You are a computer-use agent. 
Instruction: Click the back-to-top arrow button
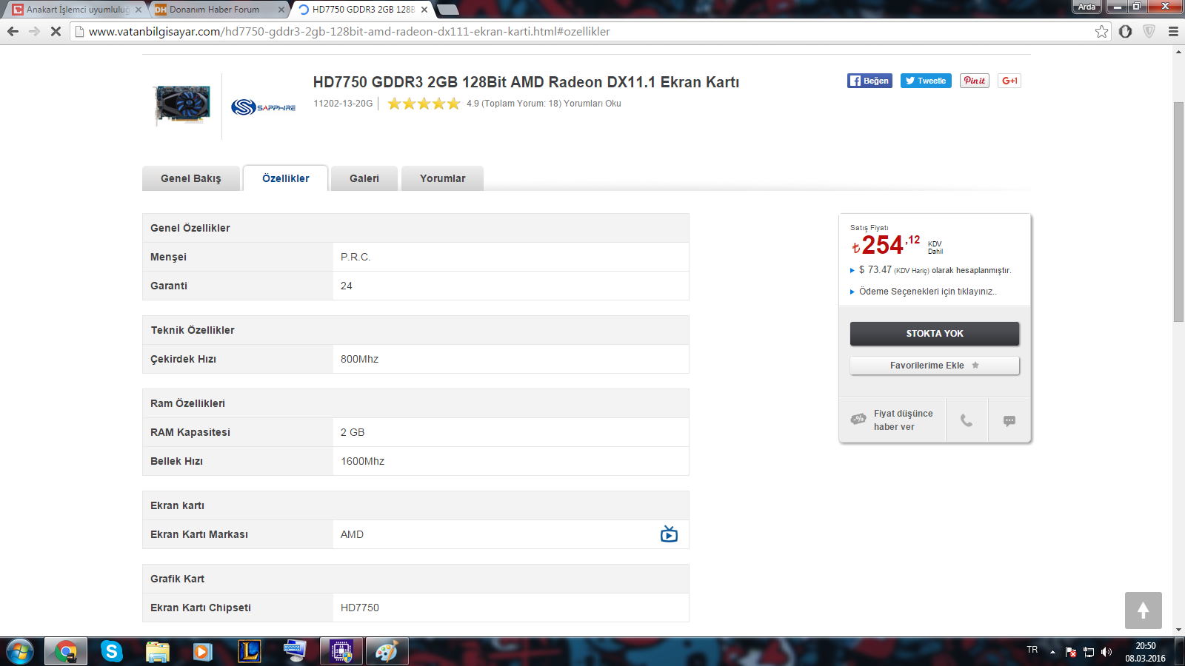1144,610
